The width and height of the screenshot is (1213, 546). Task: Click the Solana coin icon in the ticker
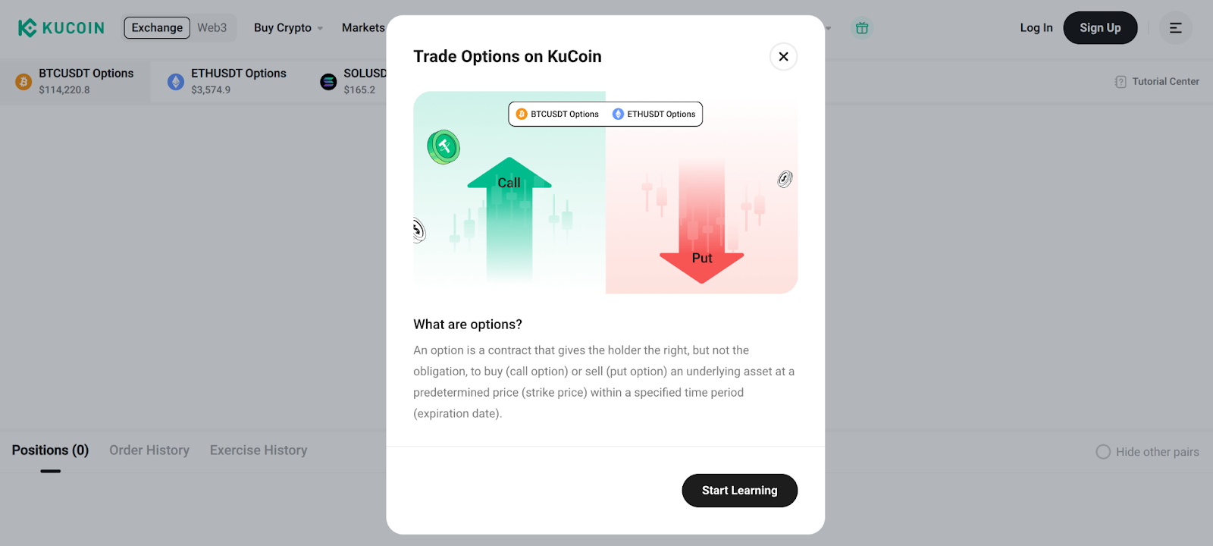pos(328,81)
